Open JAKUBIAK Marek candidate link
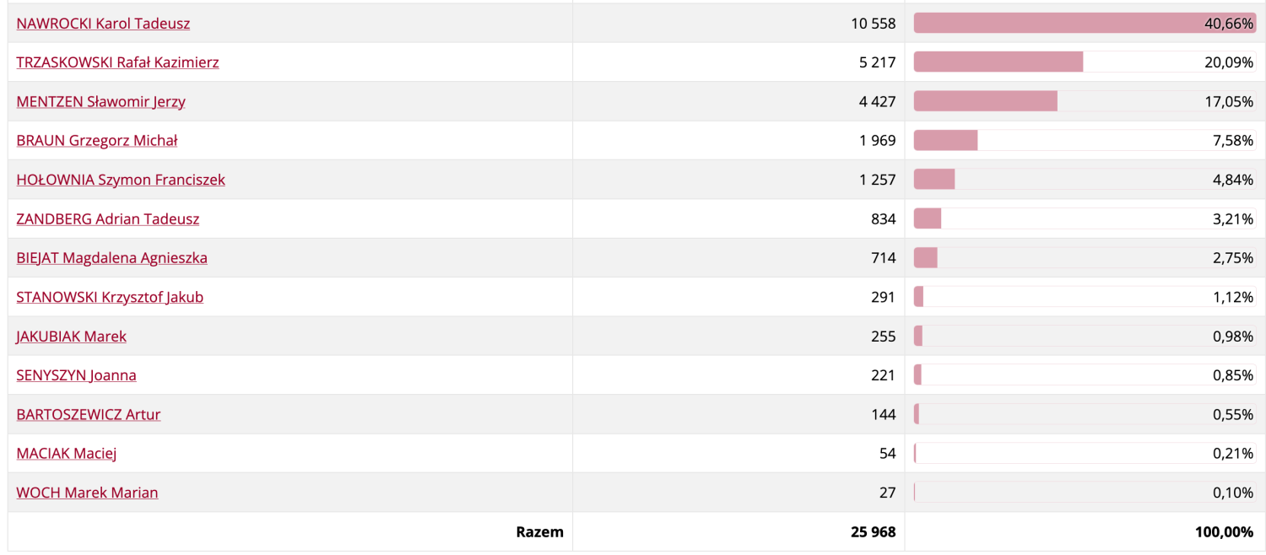The height and width of the screenshot is (555, 1266). coord(71,337)
